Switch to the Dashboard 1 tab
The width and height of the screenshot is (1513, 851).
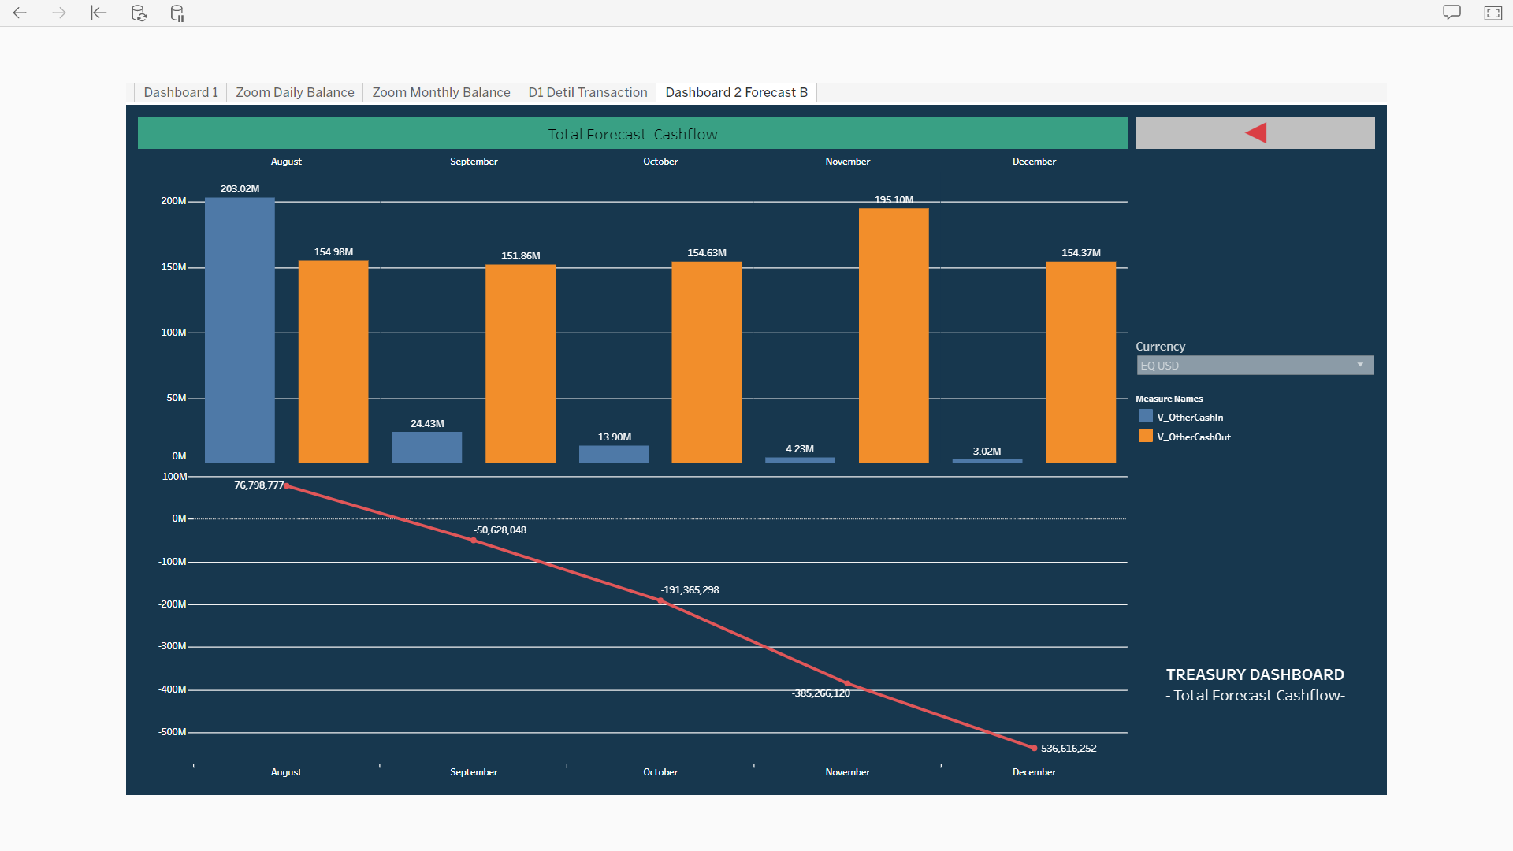180,92
